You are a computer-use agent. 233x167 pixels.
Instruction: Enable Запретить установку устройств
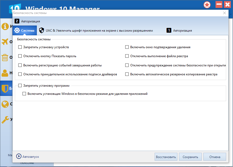(x=20, y=47)
